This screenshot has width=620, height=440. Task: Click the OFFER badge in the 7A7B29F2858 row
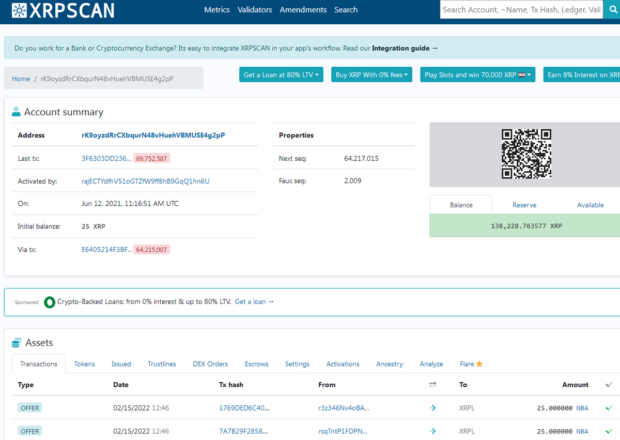pyautogui.click(x=30, y=431)
